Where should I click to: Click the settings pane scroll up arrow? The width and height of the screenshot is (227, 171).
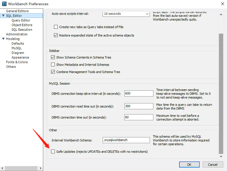tap(221, 14)
